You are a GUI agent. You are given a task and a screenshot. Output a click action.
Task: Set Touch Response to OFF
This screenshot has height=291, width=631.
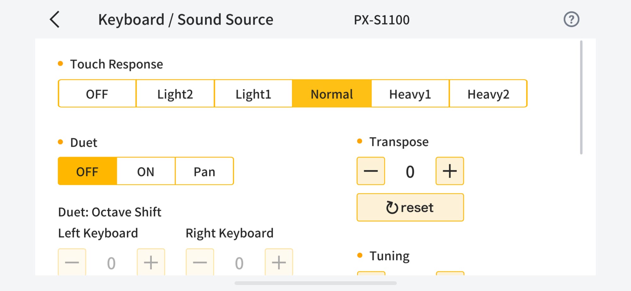coord(97,94)
